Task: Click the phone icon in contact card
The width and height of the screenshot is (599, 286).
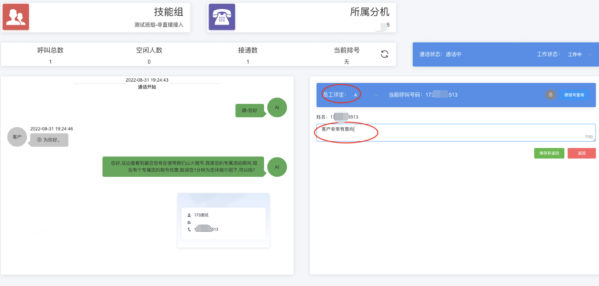Action: pos(189,230)
